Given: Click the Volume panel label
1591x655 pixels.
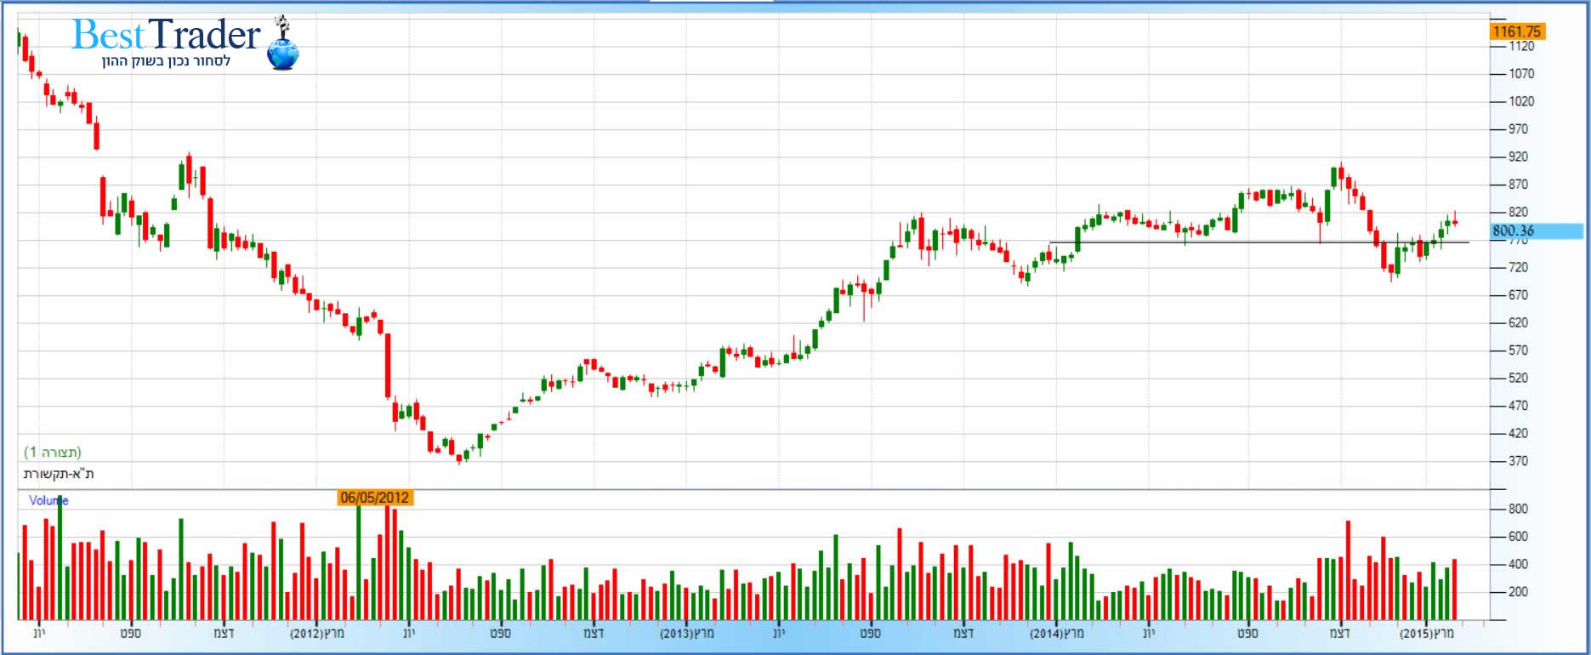Looking at the screenshot, I should (x=48, y=500).
